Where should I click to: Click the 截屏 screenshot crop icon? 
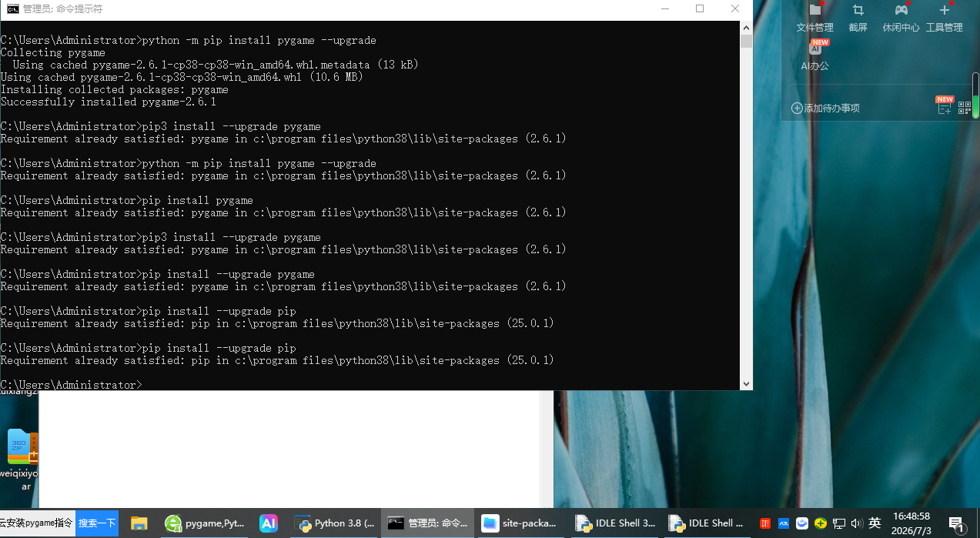coord(858,10)
